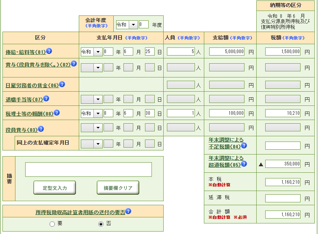This screenshot has width=318, height=234.
Task: Open the 税理士等の報酬(08) link
Action: 30,114
